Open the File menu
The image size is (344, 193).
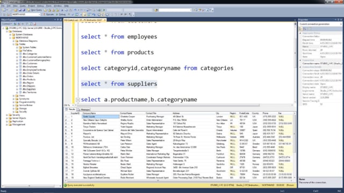pos(3,6)
